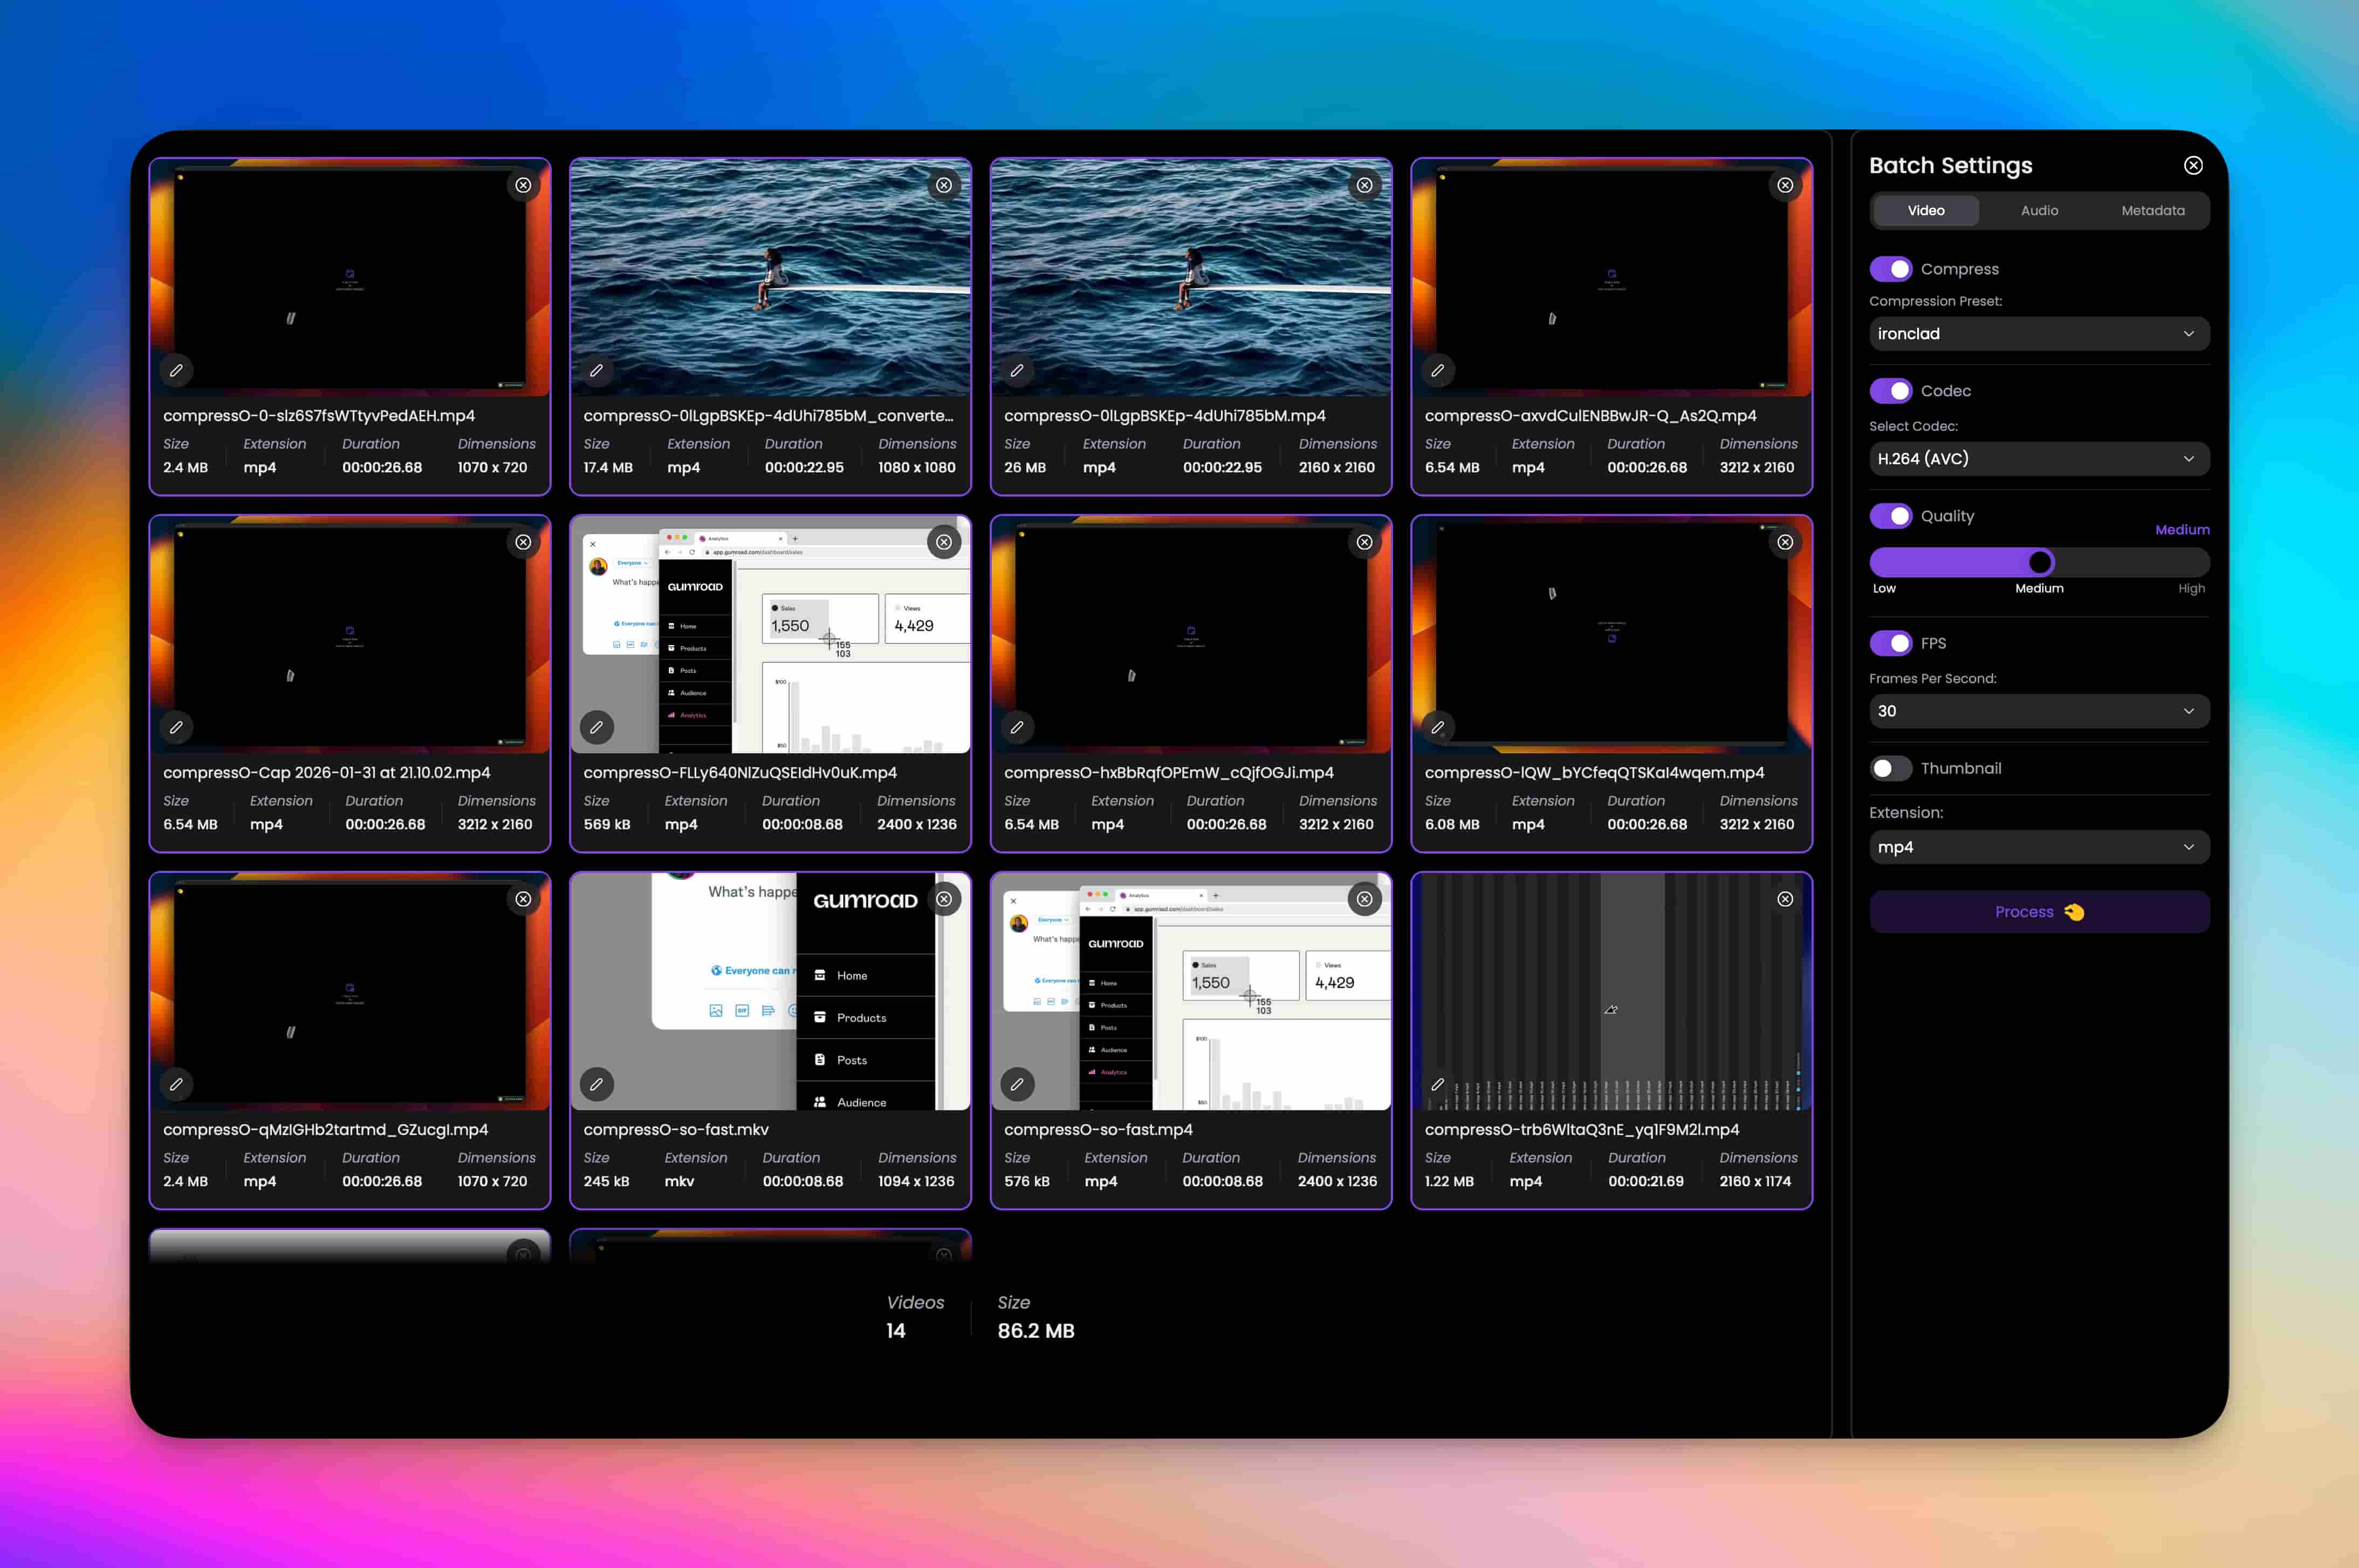Screen dimensions: 2359x1568
Task: Open the Compression Preset dropdown
Action: pos(2038,333)
